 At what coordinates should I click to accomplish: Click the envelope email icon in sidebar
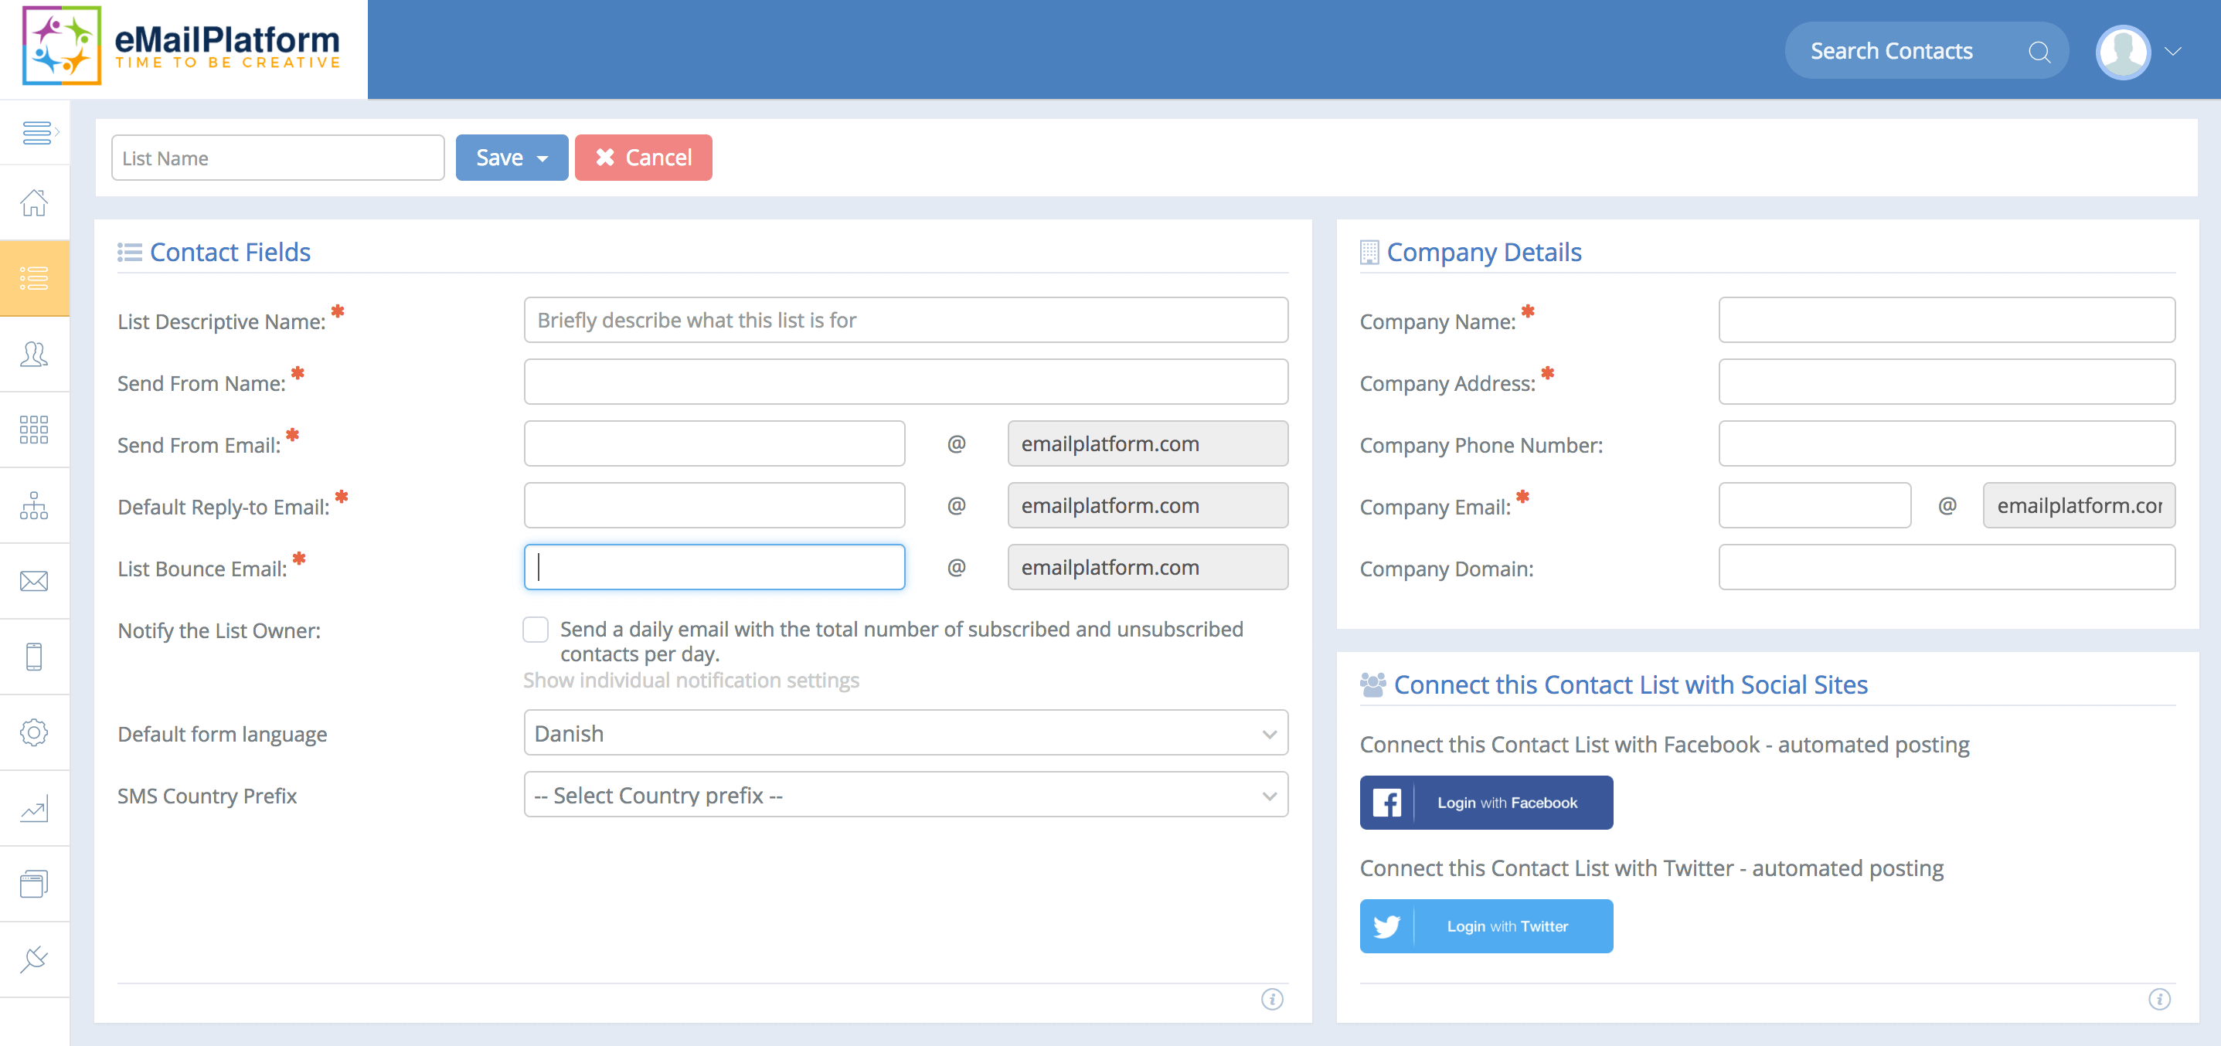click(x=35, y=580)
